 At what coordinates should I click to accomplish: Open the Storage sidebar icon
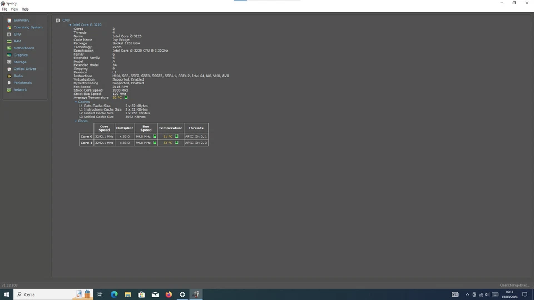[9, 62]
